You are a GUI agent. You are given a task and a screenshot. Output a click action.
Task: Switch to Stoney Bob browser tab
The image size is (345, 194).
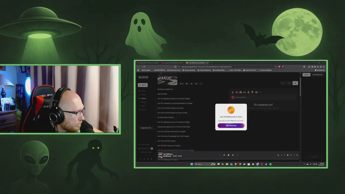pos(147,63)
